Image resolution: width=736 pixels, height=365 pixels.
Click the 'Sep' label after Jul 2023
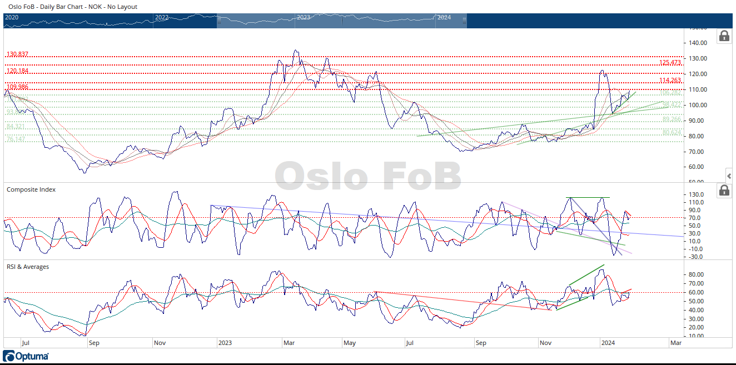click(481, 343)
